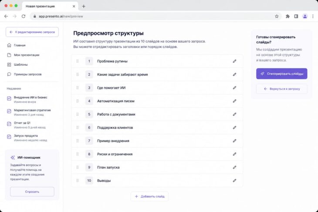
Task: Click drag handle of 'План запуска' row
Action: click(x=78, y=167)
